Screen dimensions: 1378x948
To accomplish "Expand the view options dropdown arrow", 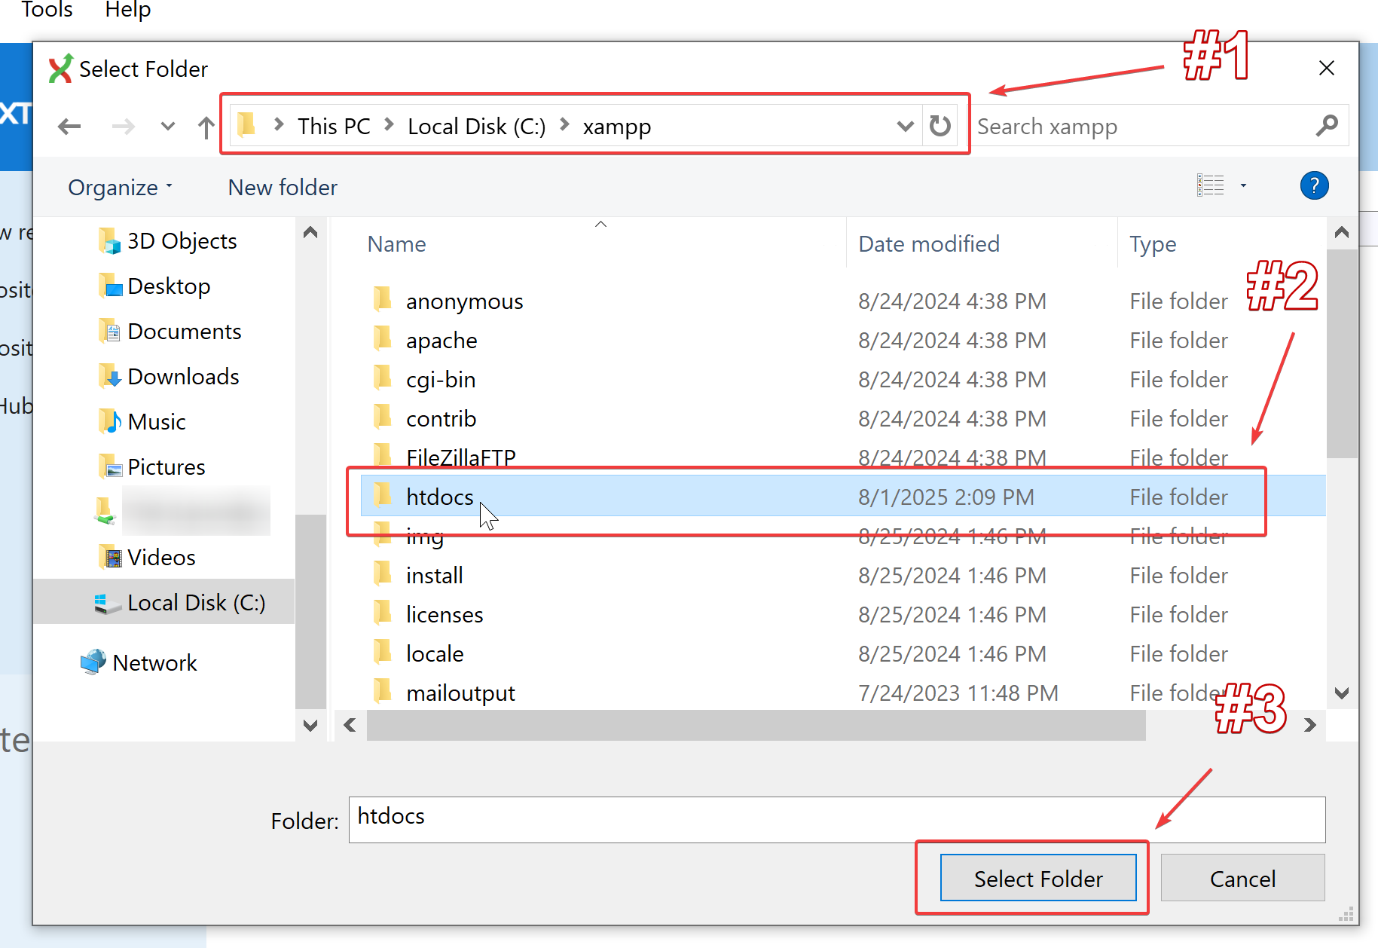I will pyautogui.click(x=1243, y=185).
